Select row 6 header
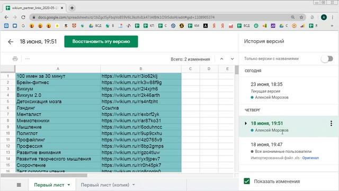The image size is (339, 191). pos(8,108)
